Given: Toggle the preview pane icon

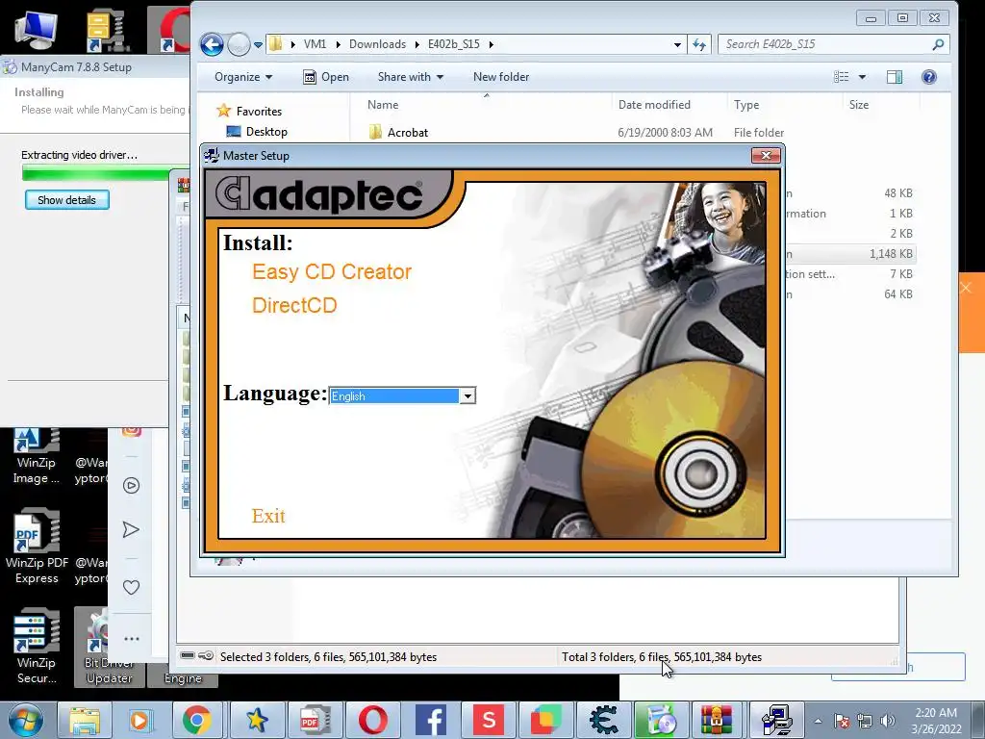Looking at the screenshot, I should [x=895, y=77].
